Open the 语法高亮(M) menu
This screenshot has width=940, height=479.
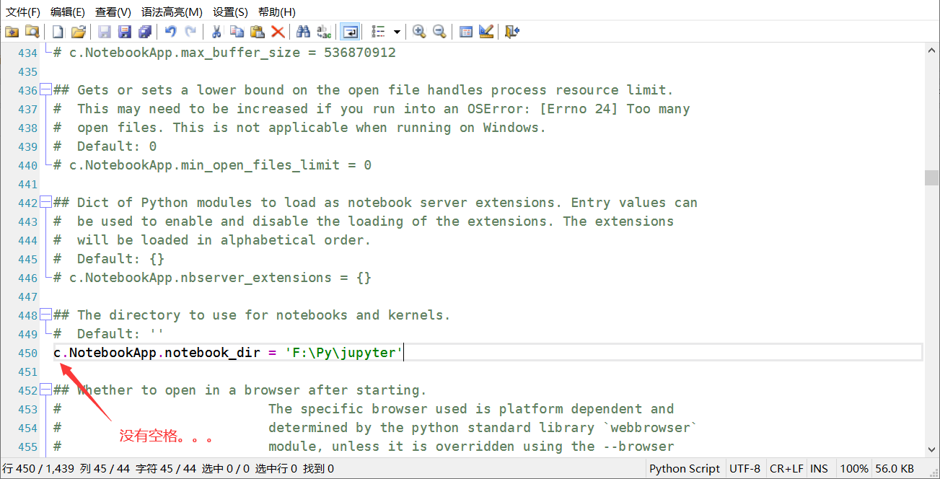click(172, 12)
